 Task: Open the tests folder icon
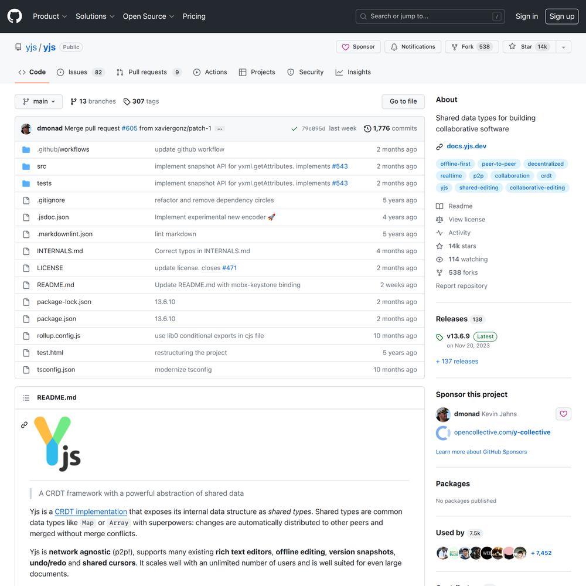(26, 183)
